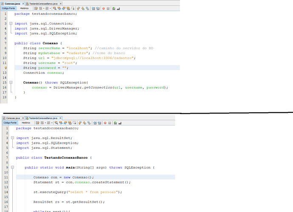The image size is (293, 212).
Task: Collapse the java.sql.Connection imports fold
Action: tap(11, 23)
